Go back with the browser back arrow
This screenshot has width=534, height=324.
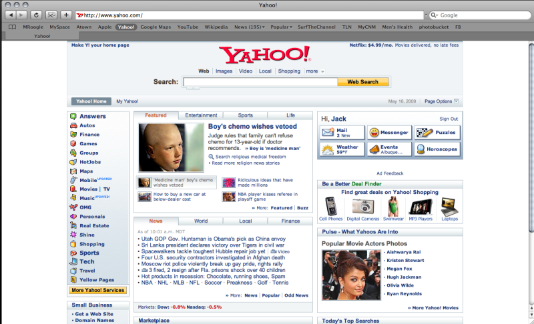pos(11,15)
